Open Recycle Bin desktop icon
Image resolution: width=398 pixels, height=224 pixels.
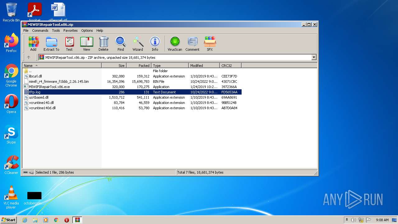click(x=11, y=12)
